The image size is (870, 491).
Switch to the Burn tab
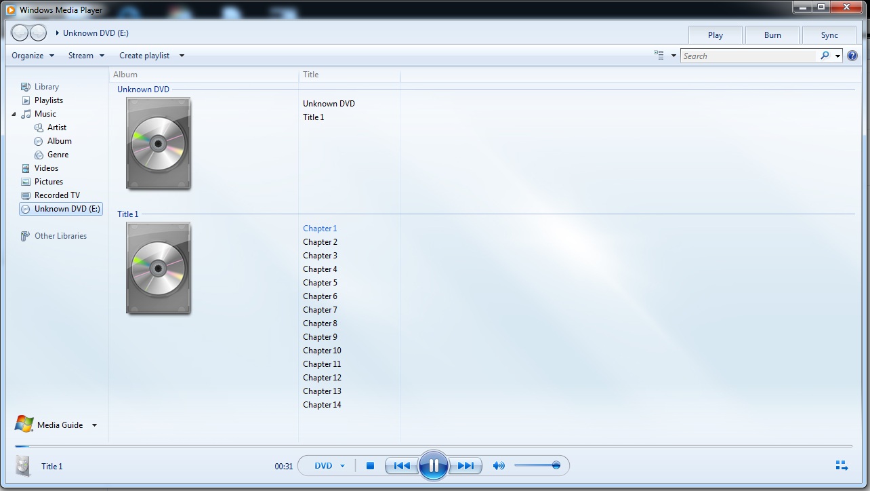coord(772,35)
